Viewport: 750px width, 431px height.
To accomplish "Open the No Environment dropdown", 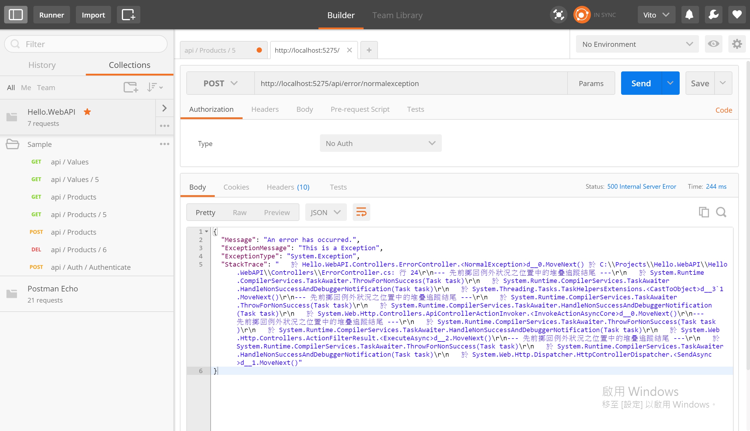I will click(637, 44).
